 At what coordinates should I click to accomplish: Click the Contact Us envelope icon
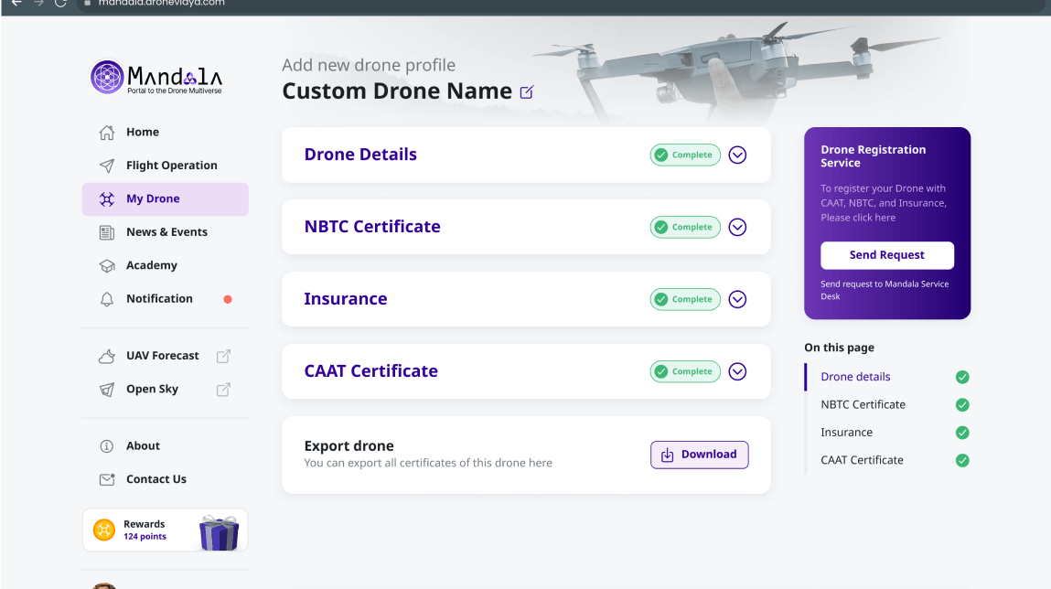(107, 479)
